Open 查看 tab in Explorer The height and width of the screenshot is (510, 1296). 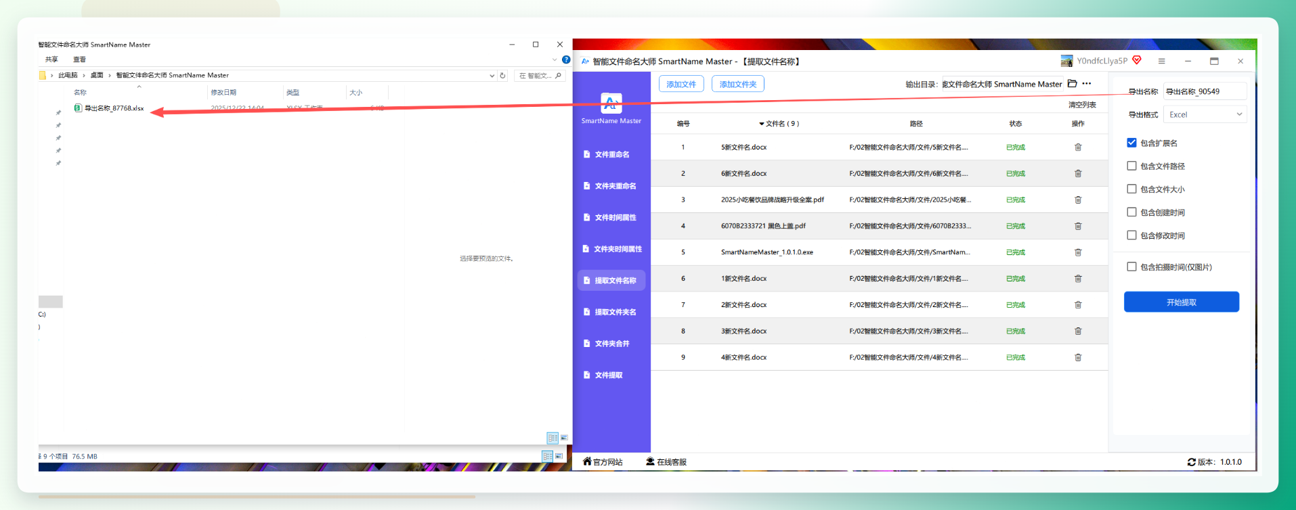click(79, 60)
